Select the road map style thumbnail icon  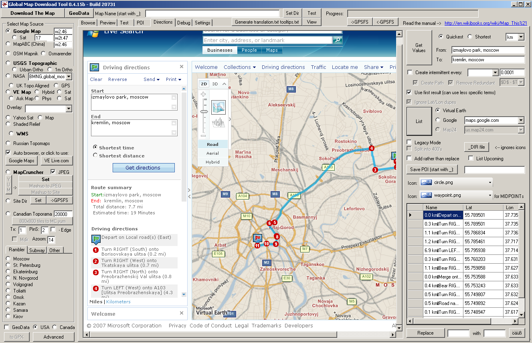pos(218,107)
